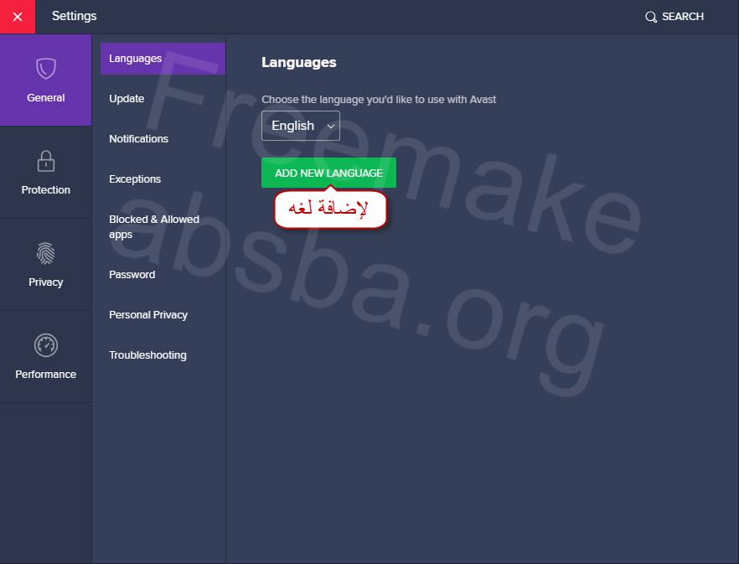Click the Arabic tooltip callout bubble

[x=330, y=209]
